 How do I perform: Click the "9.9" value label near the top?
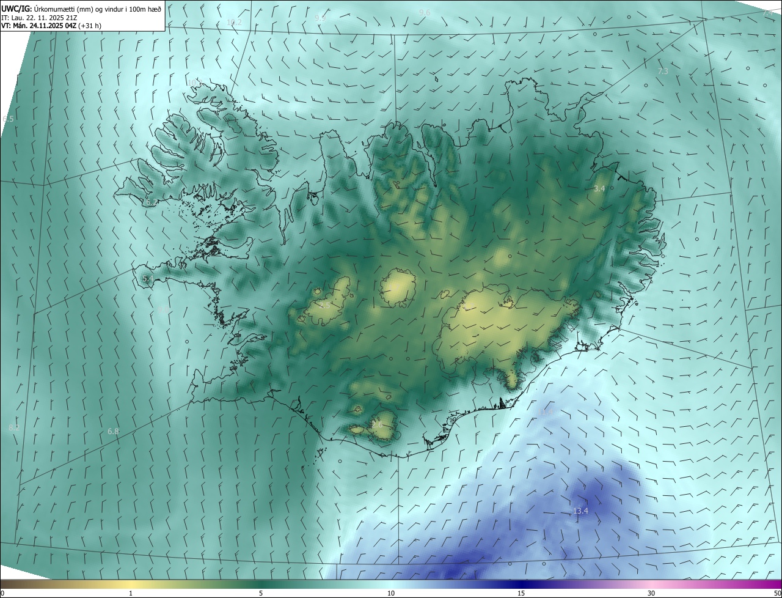[x=320, y=18]
